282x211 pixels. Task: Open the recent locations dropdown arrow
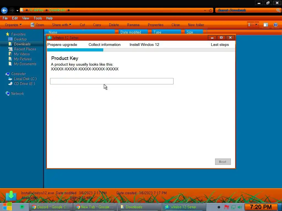[17, 11]
